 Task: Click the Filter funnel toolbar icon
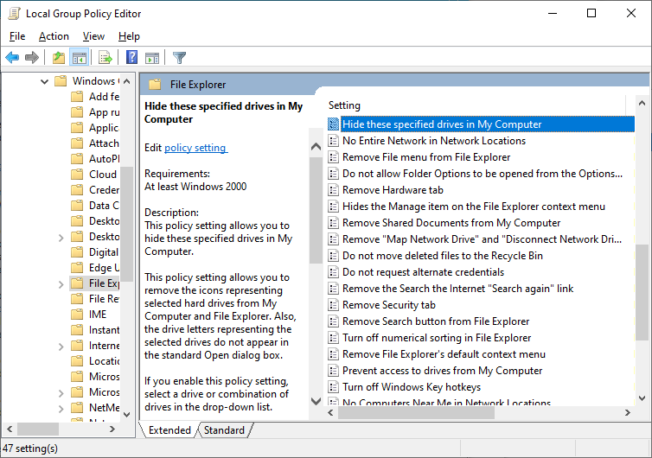click(x=179, y=58)
